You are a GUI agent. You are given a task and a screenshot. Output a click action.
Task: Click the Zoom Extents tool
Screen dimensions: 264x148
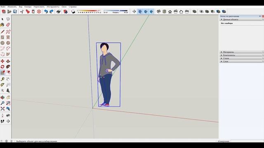pyautogui.click(x=2, y=109)
